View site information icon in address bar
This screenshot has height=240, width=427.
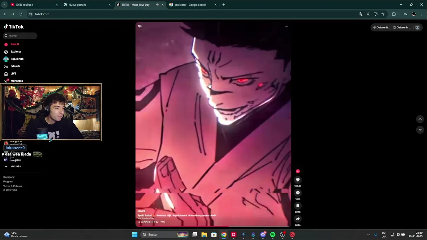[30, 14]
